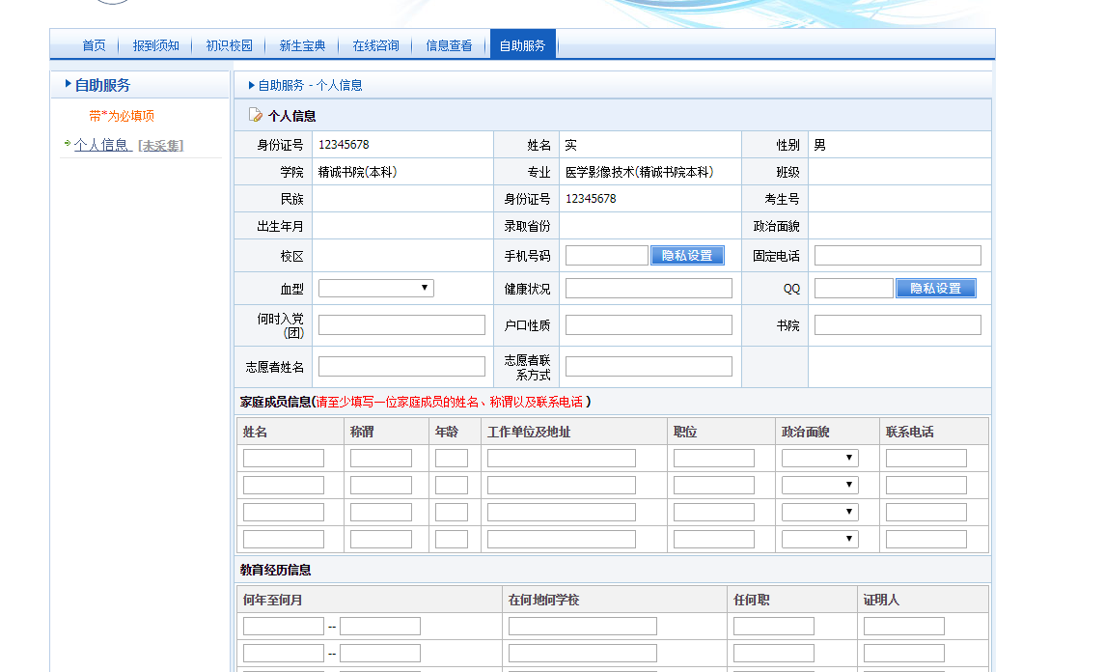Click the arrow icon beside 自助服务 sidebar heading

click(x=68, y=84)
